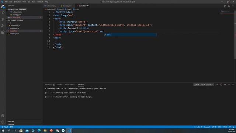Switch to tsconfig.json editor tab

point(67,6)
